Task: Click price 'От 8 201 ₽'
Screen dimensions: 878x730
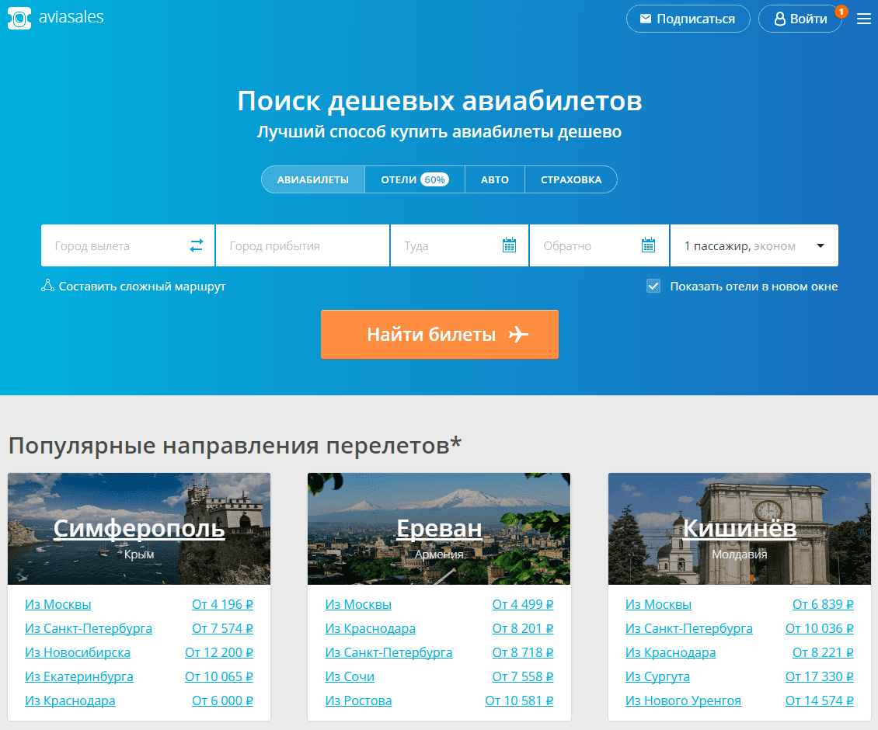Action: (522, 629)
